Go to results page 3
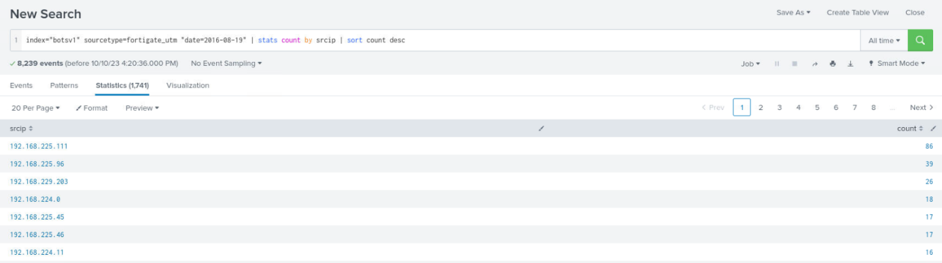The width and height of the screenshot is (942, 263). click(780, 107)
